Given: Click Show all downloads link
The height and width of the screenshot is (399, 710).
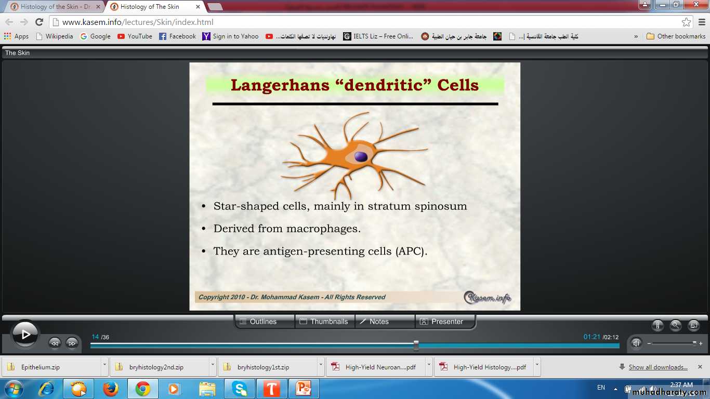Looking at the screenshot, I should pyautogui.click(x=658, y=367).
